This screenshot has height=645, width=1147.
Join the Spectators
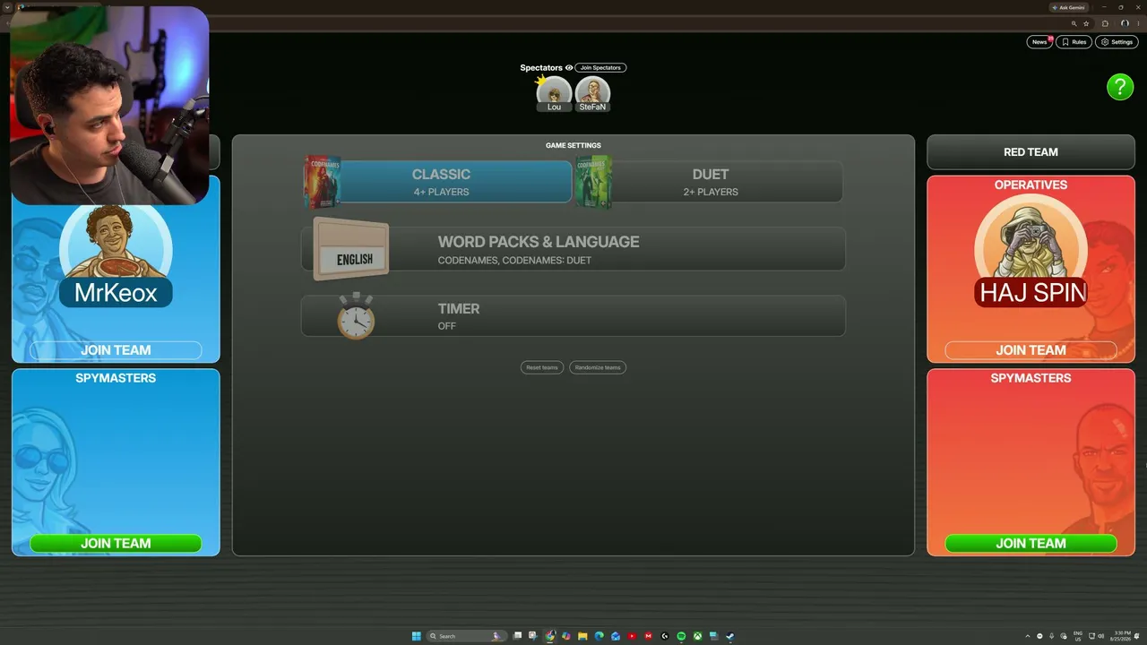[x=600, y=68]
